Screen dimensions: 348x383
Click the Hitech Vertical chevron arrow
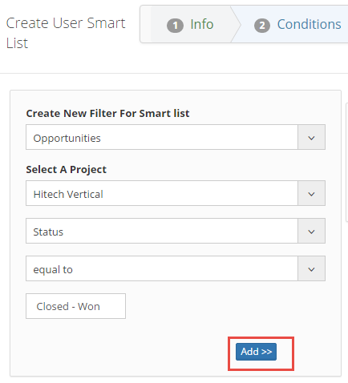(x=311, y=194)
